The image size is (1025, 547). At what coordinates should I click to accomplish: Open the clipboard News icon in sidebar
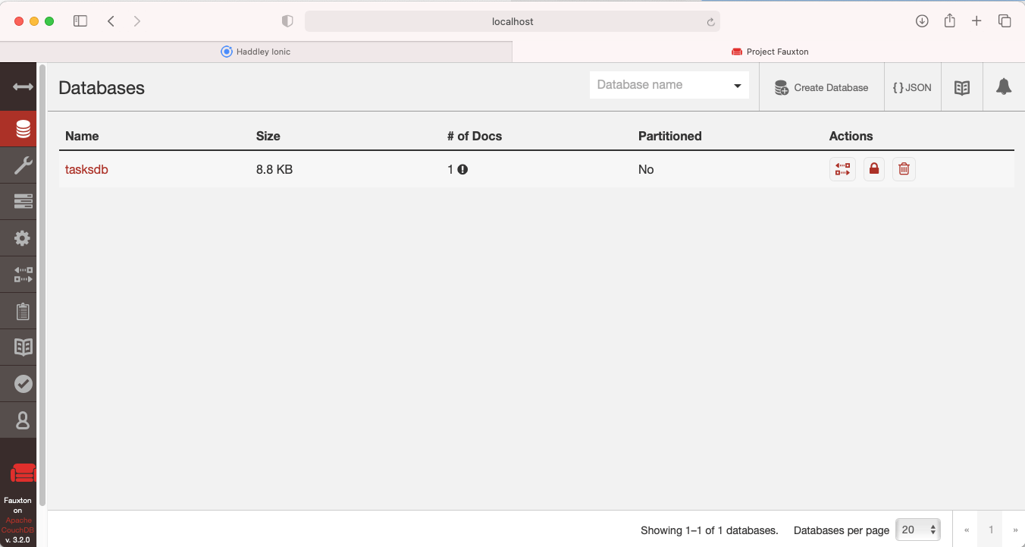pyautogui.click(x=23, y=311)
